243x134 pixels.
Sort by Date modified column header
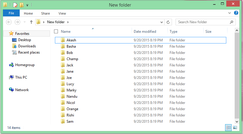coord(145,31)
